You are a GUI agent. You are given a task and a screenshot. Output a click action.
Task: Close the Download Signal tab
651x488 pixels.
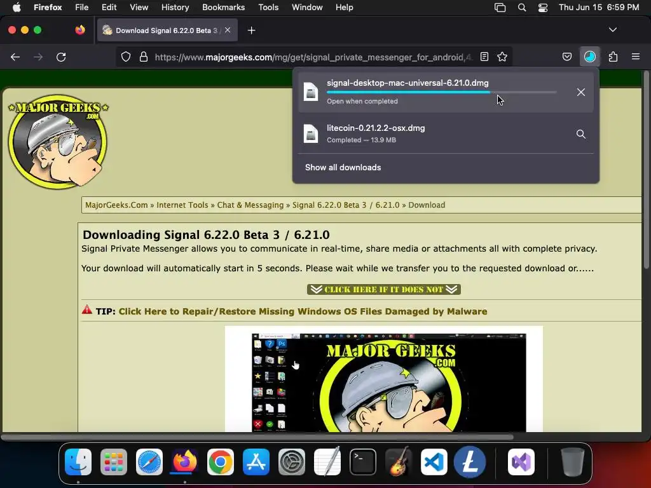228,30
